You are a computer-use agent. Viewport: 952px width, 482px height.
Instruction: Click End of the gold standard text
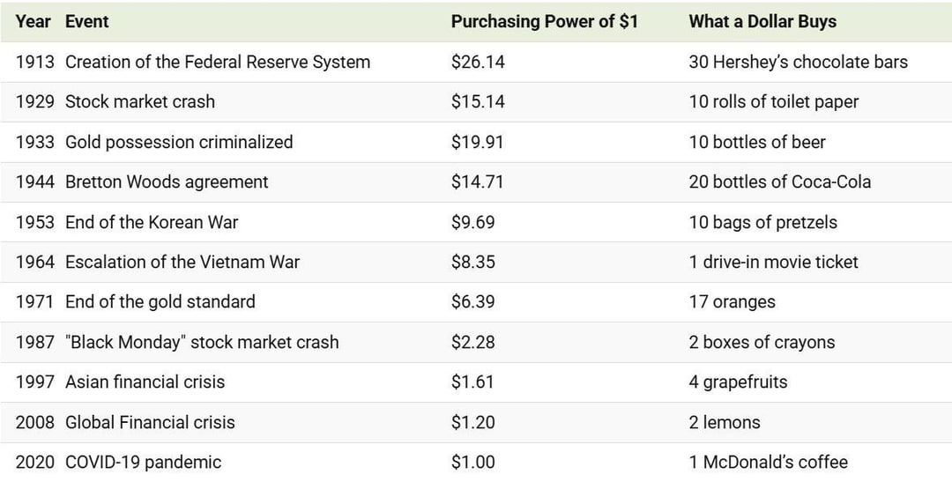click(160, 302)
